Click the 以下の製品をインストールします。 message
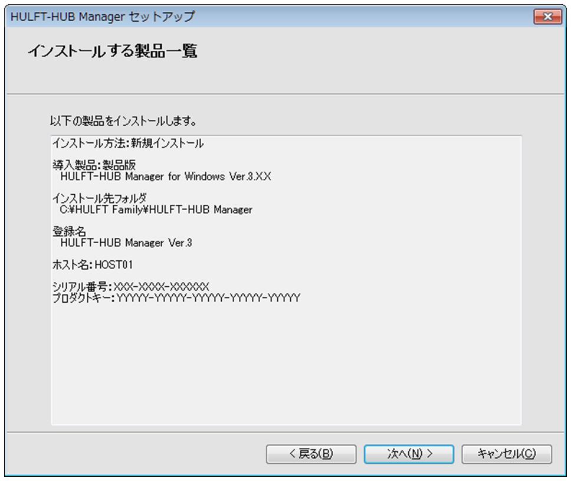 pos(123,121)
